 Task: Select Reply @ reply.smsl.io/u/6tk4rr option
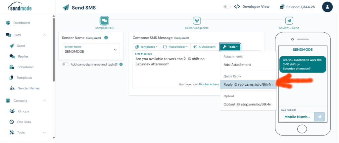pyautogui.click(x=248, y=84)
